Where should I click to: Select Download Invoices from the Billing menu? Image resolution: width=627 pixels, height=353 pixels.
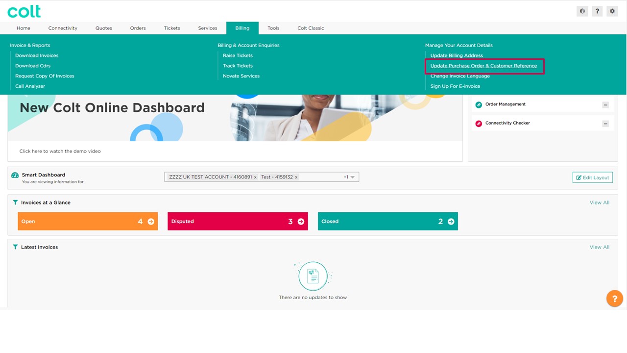click(36, 55)
